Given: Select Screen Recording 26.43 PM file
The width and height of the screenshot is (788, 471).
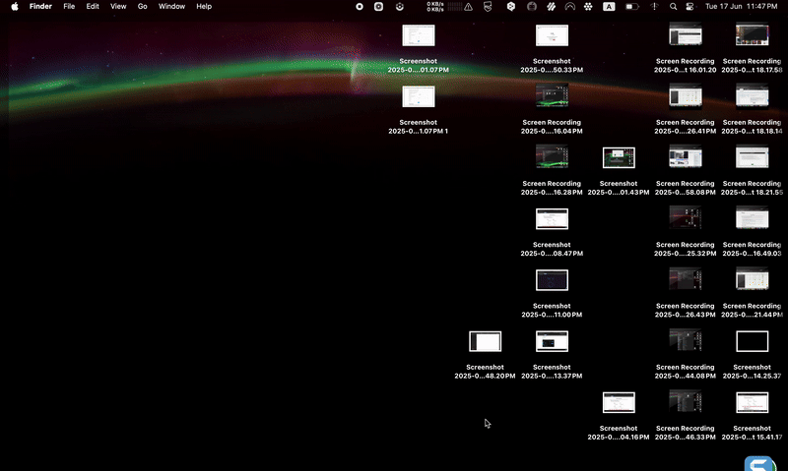Looking at the screenshot, I should pos(686,293).
